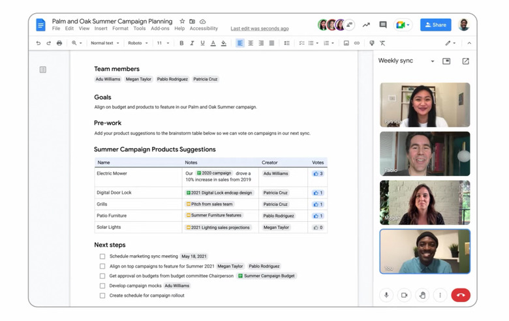Open the Insert menu
This screenshot has width=509, height=321.
point(100,29)
